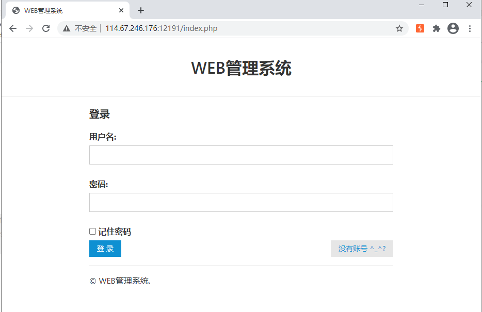This screenshot has width=482, height=312.
Task: Open a new browser tab
Action: click(140, 10)
